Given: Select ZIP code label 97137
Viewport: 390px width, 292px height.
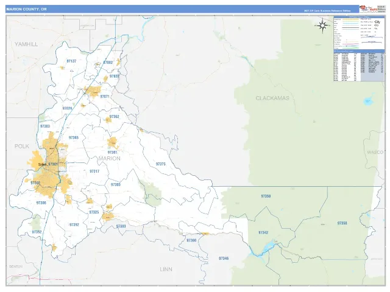Looking at the screenshot, I should (x=72, y=61).
